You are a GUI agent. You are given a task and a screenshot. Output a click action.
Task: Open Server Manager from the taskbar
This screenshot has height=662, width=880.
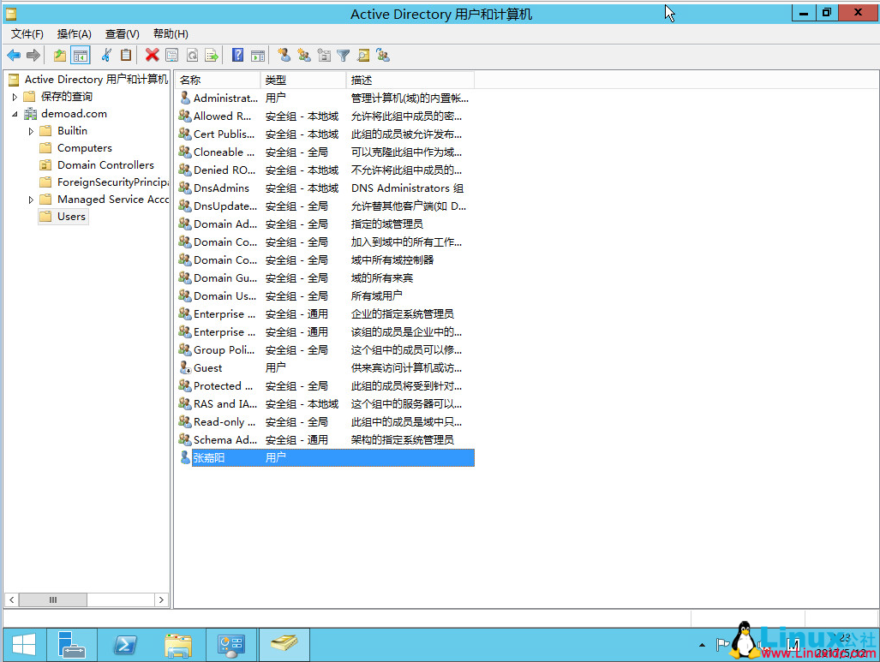[72, 644]
